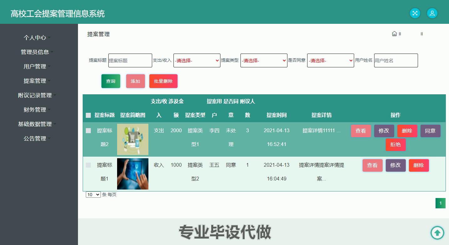
Task: Expand the 提案管理 sidebar menu
Action: pos(37,81)
